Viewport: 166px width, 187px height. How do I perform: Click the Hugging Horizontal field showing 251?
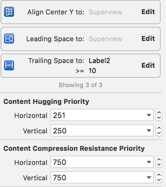coord(102,115)
